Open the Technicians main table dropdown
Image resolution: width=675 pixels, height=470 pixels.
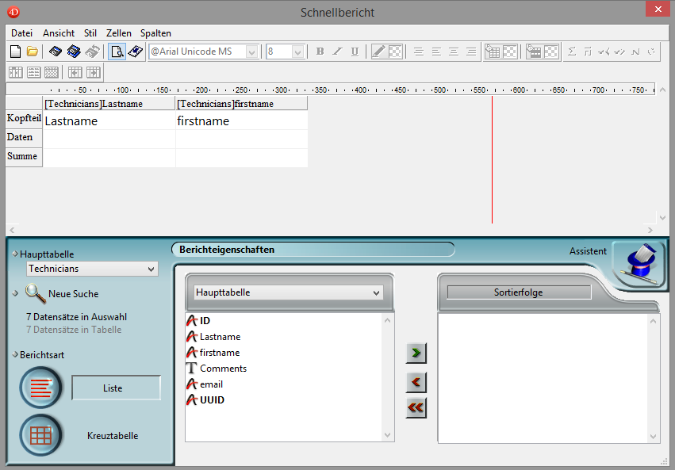pos(92,269)
